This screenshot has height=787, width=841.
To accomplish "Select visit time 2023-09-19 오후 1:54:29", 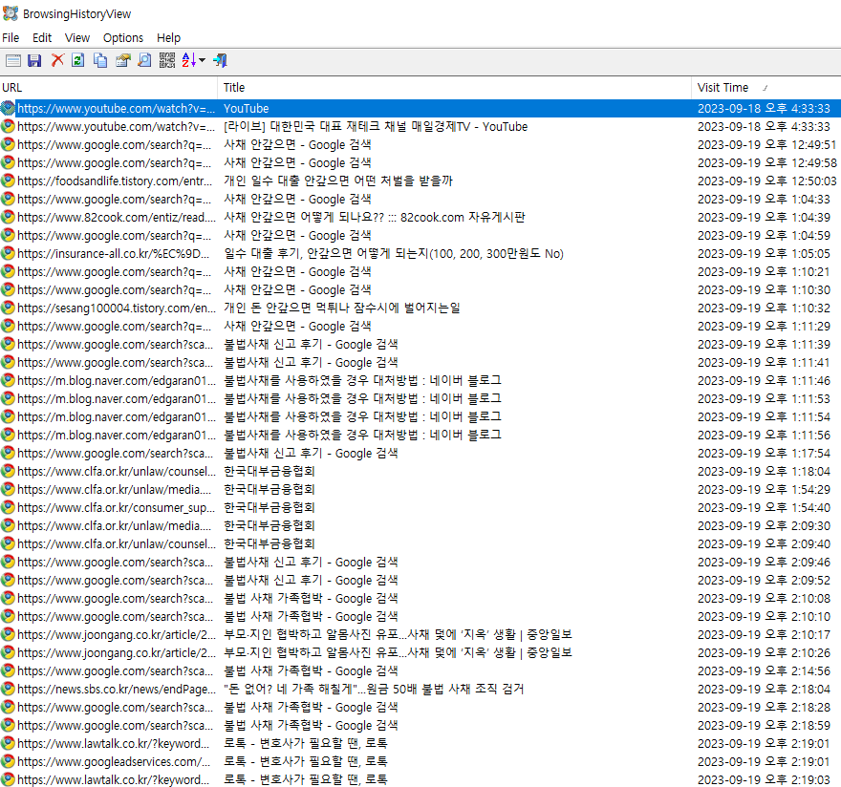I will [765, 489].
